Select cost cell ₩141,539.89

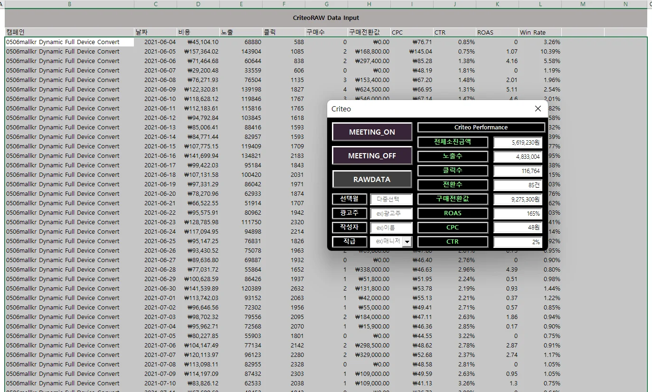198,288
